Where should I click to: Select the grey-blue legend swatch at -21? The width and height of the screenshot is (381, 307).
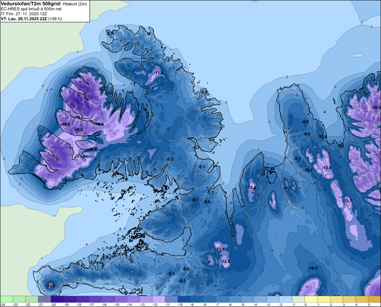pyautogui.click(x=45, y=299)
